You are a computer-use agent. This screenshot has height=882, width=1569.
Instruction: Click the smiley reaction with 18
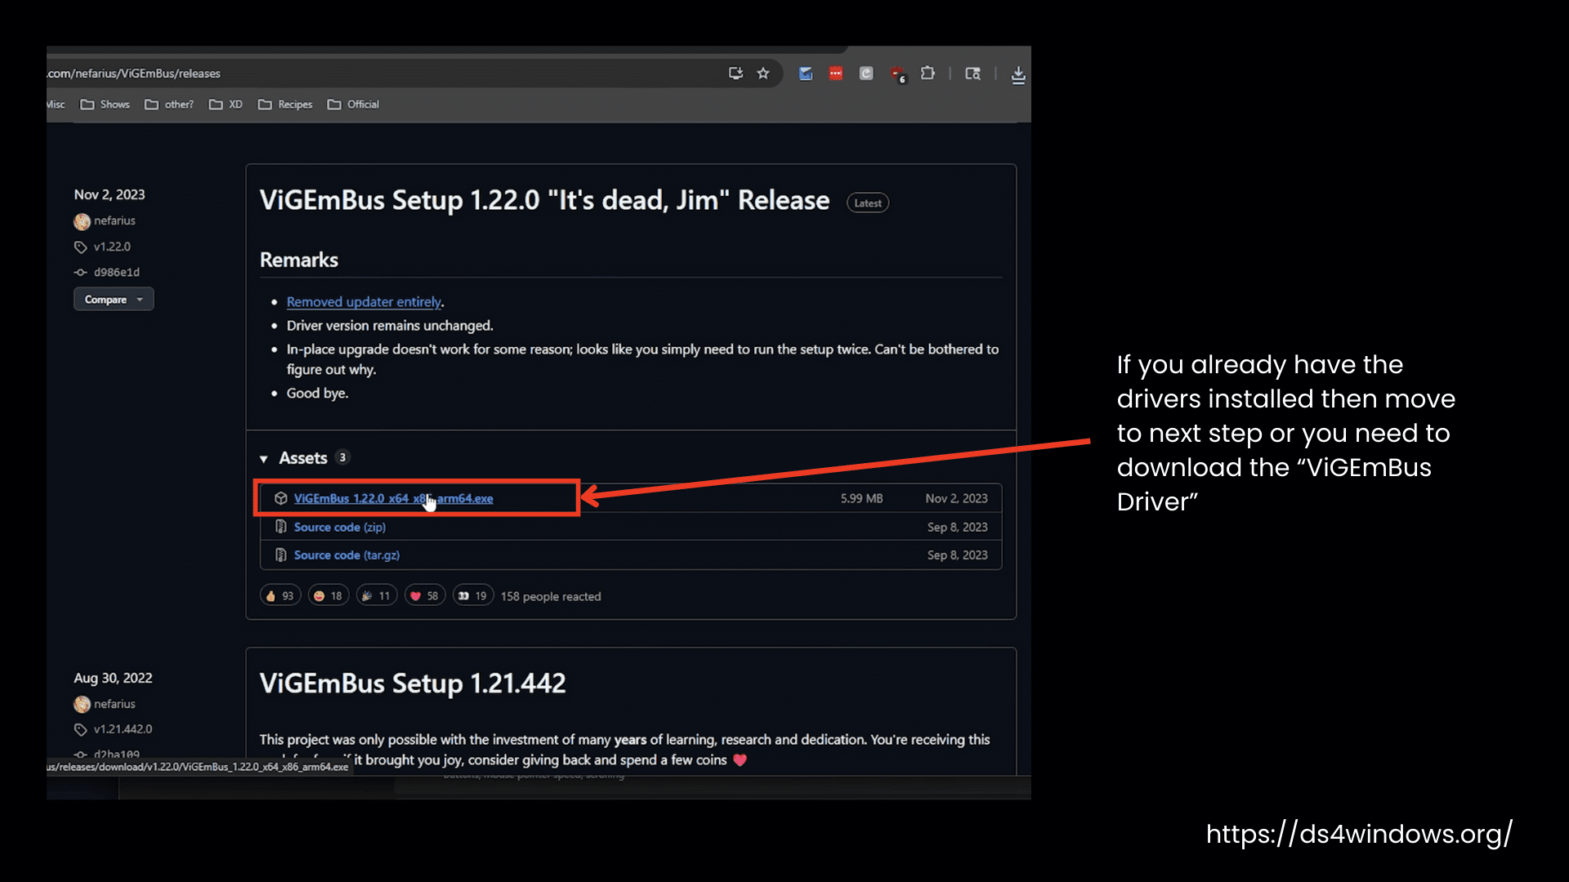(x=329, y=595)
